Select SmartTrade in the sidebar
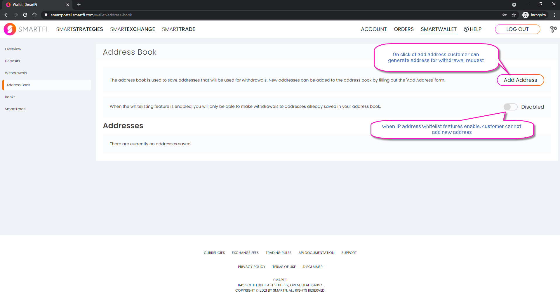Viewport: 560px width, 303px height. (x=15, y=109)
